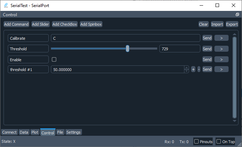Click the threshold #1 name field
Image resolution: width=242 pixels, height=147 pixels.
[x=28, y=69]
